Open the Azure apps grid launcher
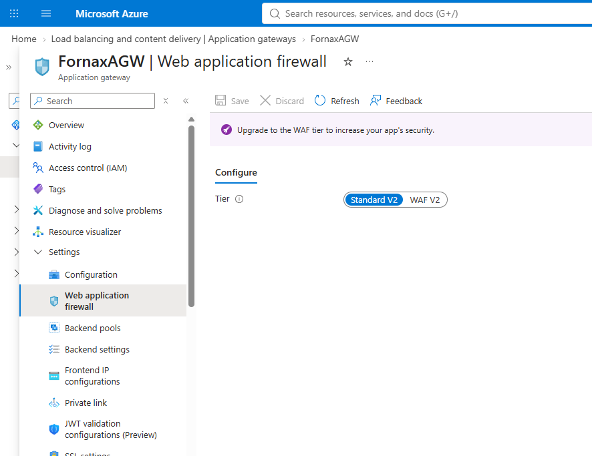 pyautogui.click(x=14, y=13)
